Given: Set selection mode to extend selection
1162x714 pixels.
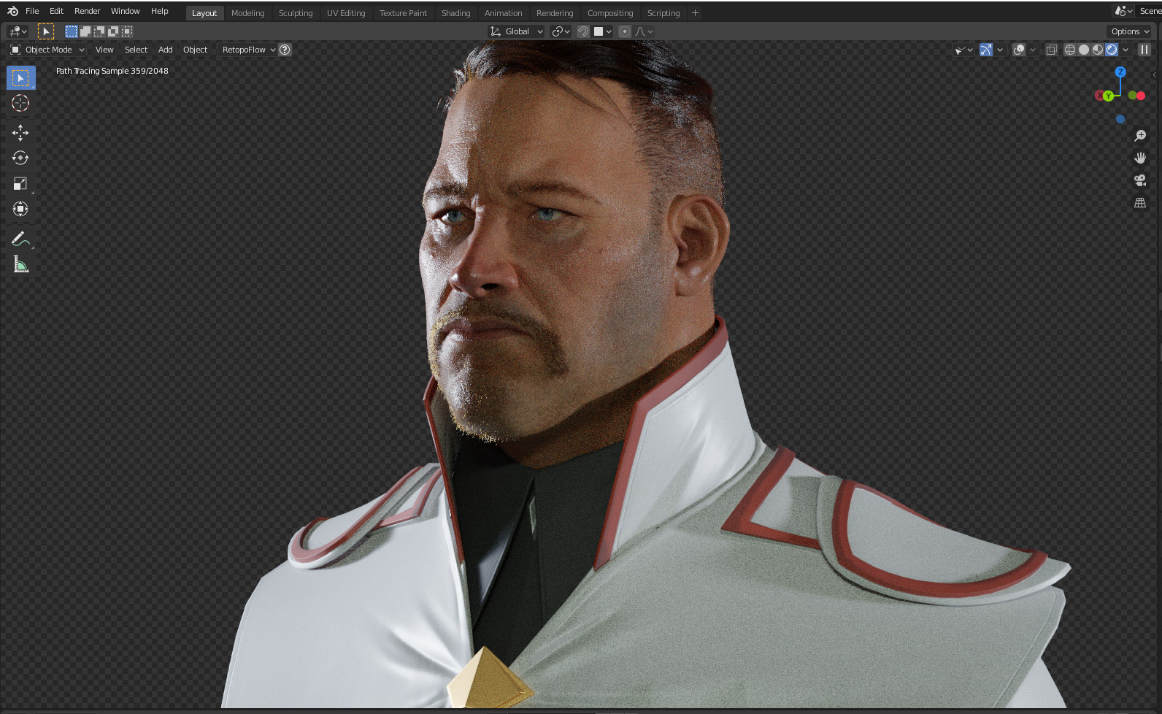Looking at the screenshot, I should click(x=85, y=31).
